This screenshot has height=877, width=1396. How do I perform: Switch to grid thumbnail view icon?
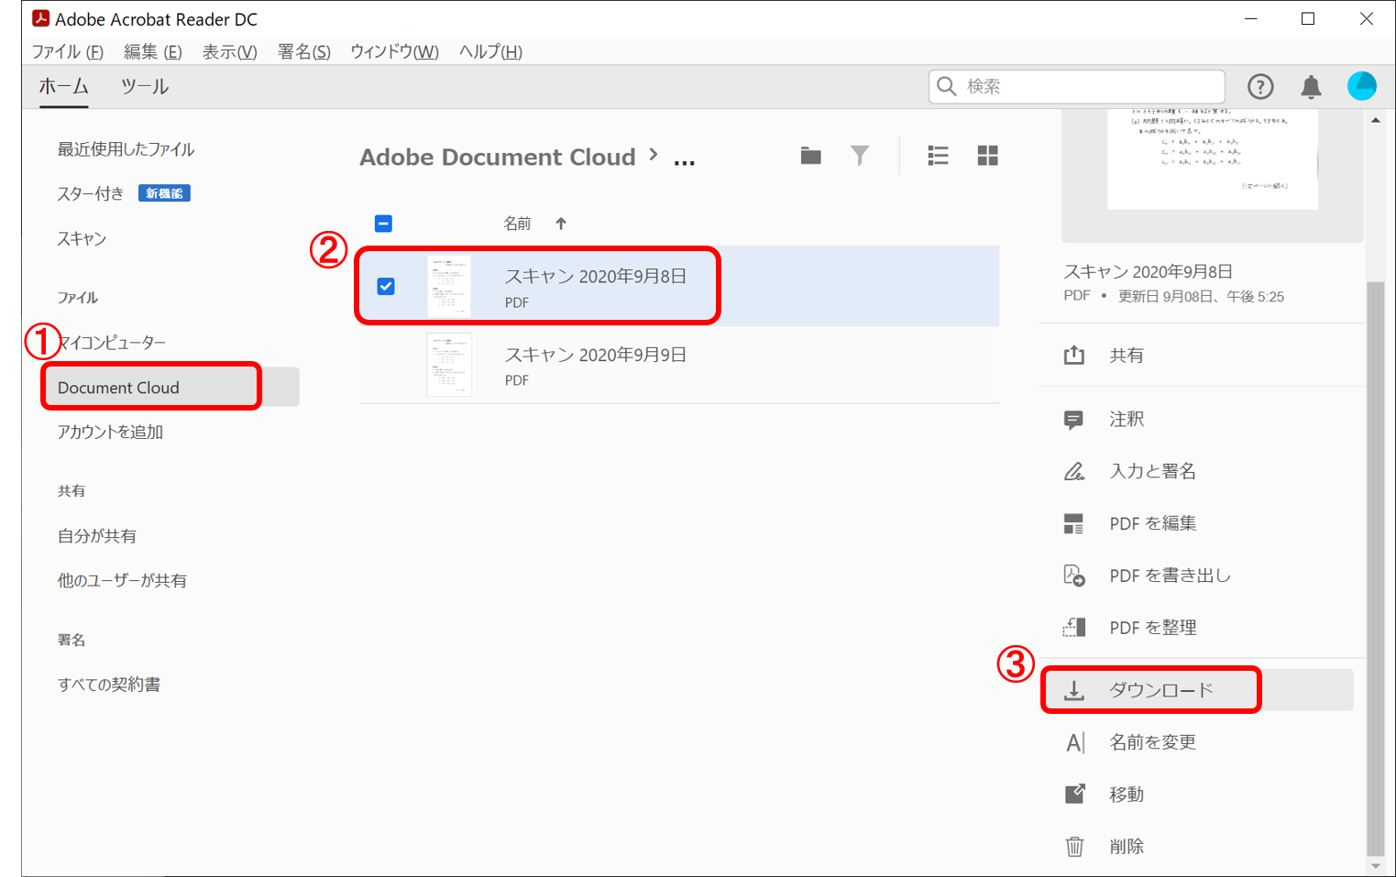tap(987, 156)
